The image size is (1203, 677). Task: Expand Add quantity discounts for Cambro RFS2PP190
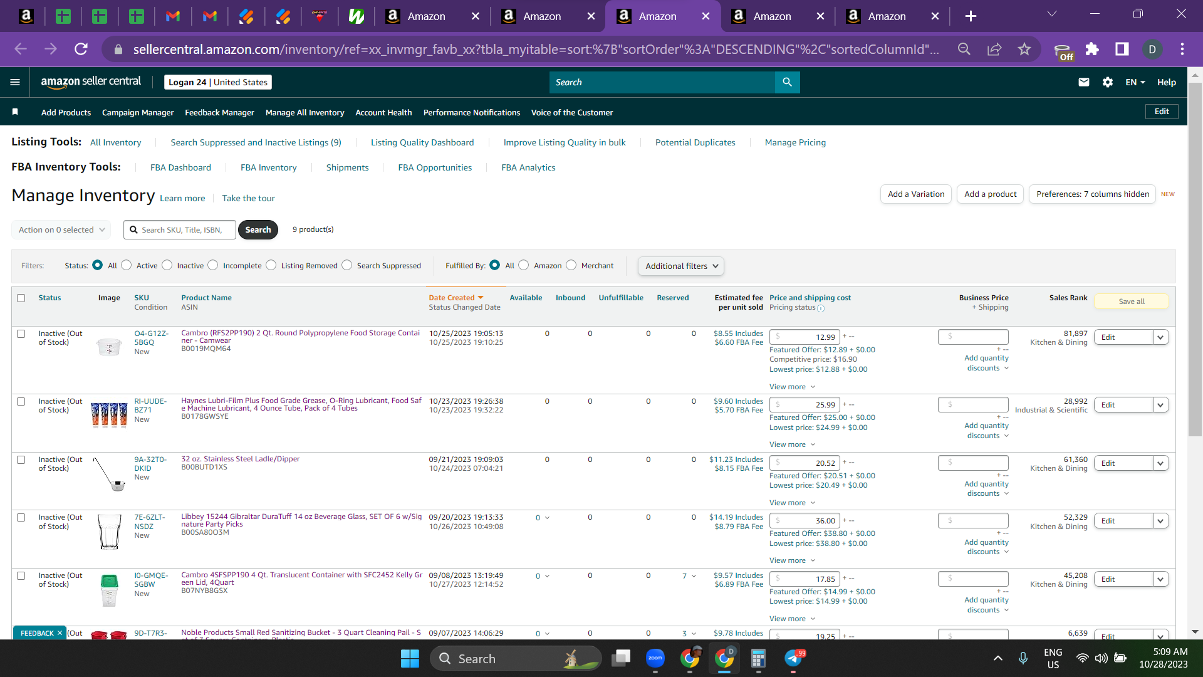click(x=987, y=363)
